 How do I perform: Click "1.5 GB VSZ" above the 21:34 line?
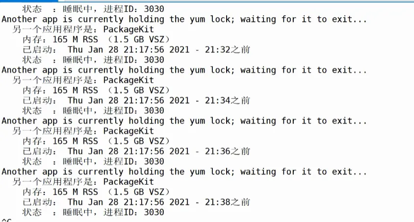139,90
